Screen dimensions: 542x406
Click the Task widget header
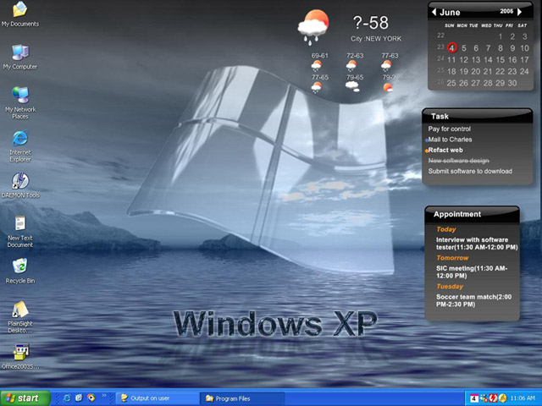tap(478, 116)
